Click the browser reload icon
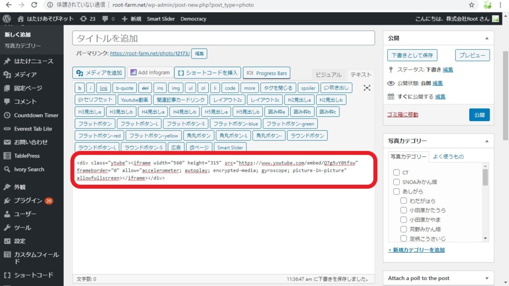The image size is (509, 286). coord(34,5)
